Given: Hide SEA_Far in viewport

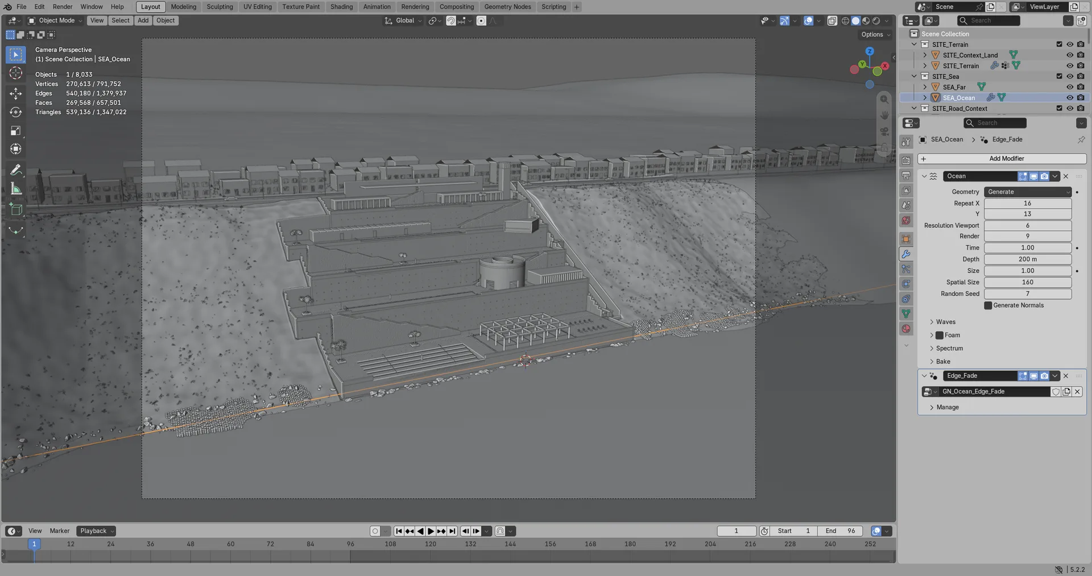Looking at the screenshot, I should 1070,87.
